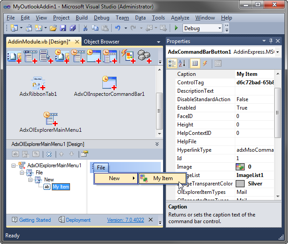Click the Open File folder icon
Screen dimensions: 288x244
pyautogui.click(x=53, y=28)
